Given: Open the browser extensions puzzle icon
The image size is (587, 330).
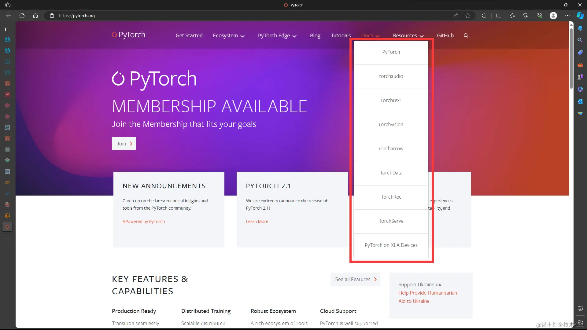Looking at the screenshot, I should click(x=484, y=16).
